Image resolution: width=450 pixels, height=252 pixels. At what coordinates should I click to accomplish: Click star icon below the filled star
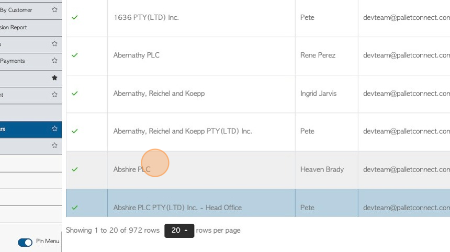(x=54, y=94)
